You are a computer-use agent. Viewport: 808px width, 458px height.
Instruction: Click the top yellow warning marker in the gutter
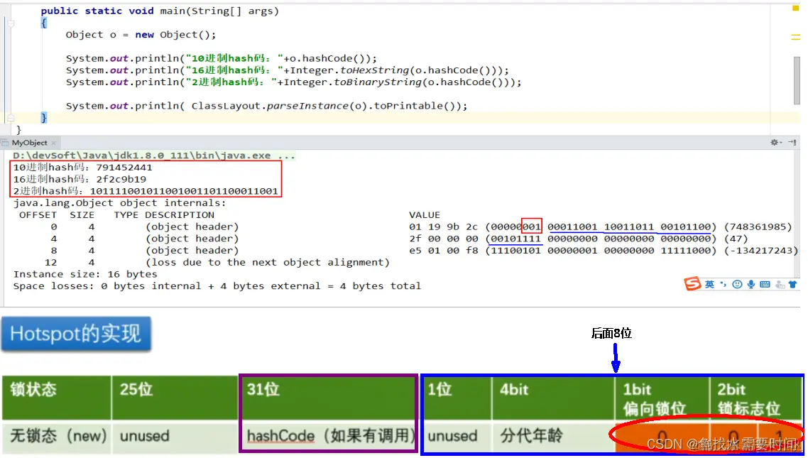click(796, 9)
